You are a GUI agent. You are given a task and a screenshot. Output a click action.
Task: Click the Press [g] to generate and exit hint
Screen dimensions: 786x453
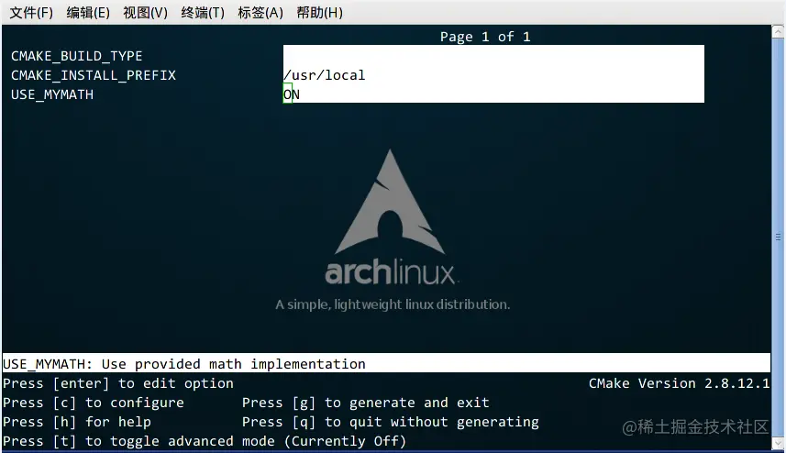[x=365, y=403]
